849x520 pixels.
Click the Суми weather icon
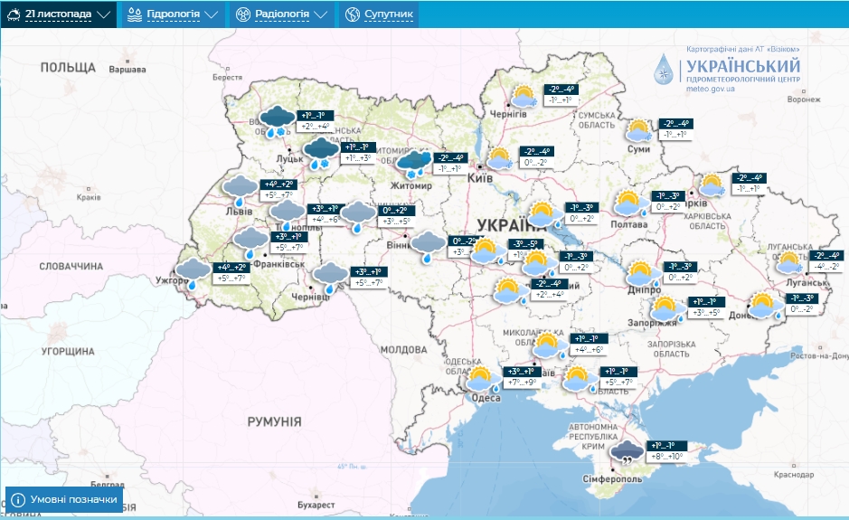[639, 132]
